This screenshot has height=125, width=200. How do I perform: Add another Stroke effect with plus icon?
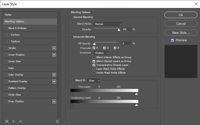54,48
